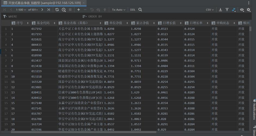Viewport: 256px width, 136px height.
Task: Select the fund name cell of row 15
Action: [80, 103]
